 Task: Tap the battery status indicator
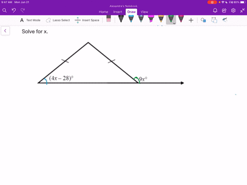tap(239, 2)
